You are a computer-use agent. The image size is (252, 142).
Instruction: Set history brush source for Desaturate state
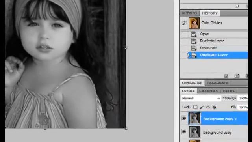(x=185, y=48)
